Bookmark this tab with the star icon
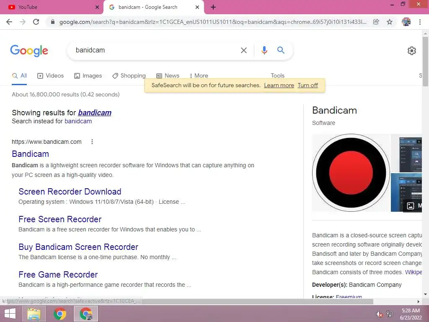This screenshot has height=322, width=429. coord(390,22)
